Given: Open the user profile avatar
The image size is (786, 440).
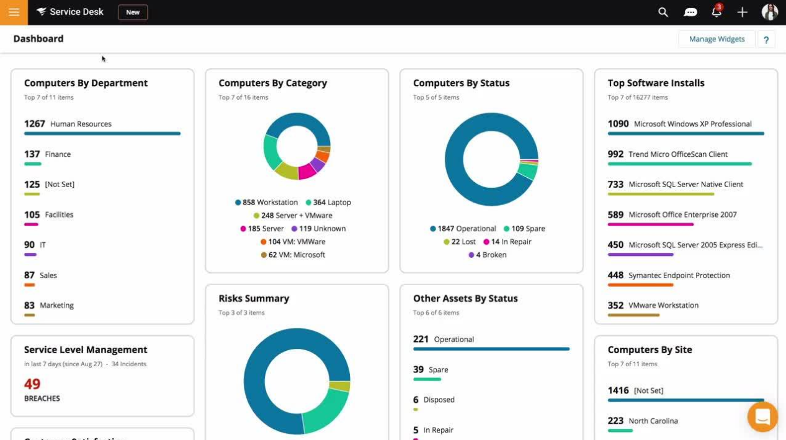Looking at the screenshot, I should (x=770, y=12).
